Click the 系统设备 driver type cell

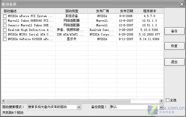coord(71,16)
